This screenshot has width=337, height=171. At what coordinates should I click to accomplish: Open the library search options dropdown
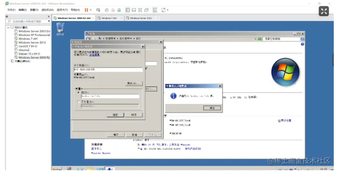(x=49, y=21)
